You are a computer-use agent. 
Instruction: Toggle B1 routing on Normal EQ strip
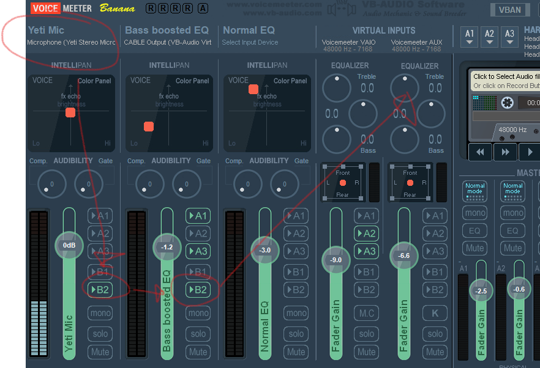coord(296,272)
